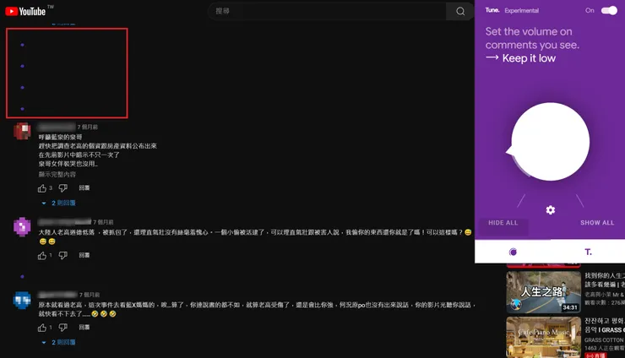The image size is (625, 358).
Task: Dislike the comment starting 大陸人老高道德低落
Action: click(63, 256)
